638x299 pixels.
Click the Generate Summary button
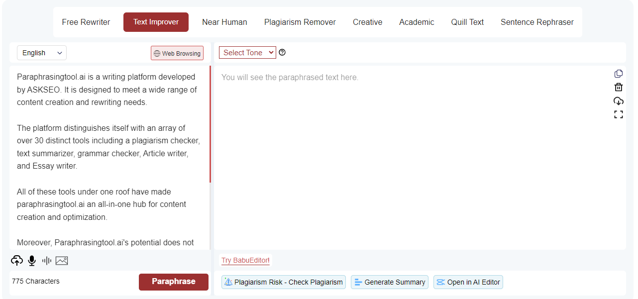(x=390, y=282)
